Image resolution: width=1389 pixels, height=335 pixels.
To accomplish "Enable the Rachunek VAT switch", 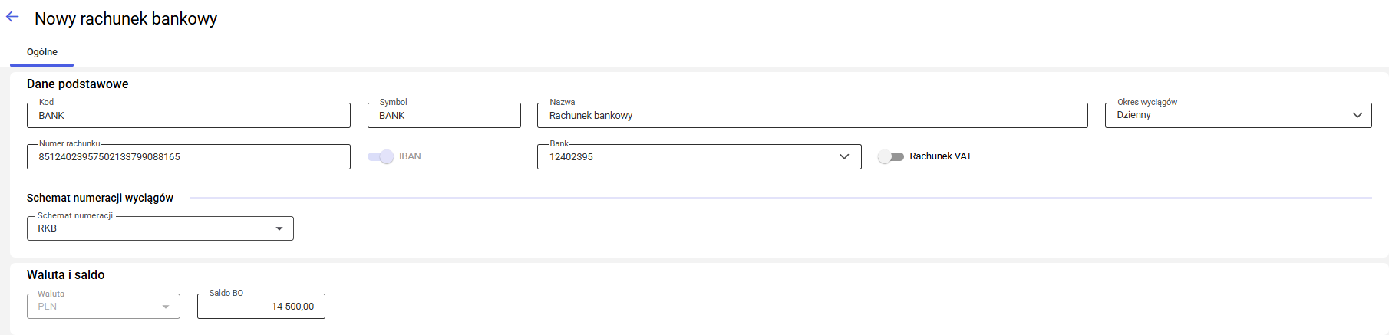I will (x=890, y=156).
